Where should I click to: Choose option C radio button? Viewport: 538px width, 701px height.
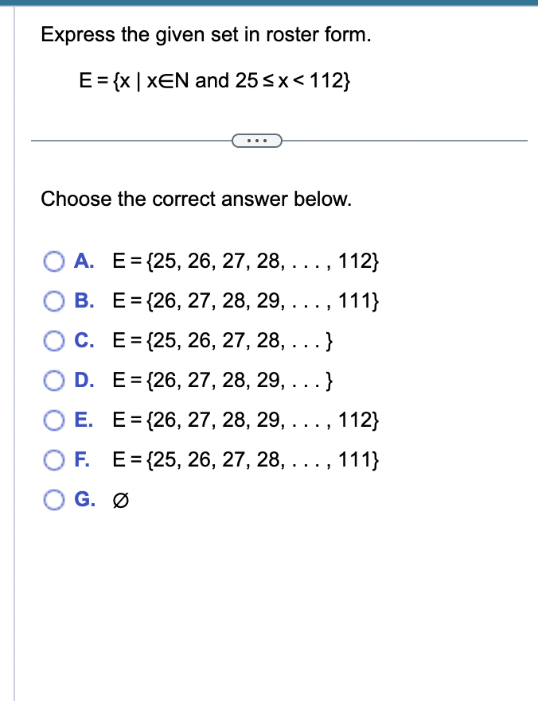pyautogui.click(x=53, y=341)
